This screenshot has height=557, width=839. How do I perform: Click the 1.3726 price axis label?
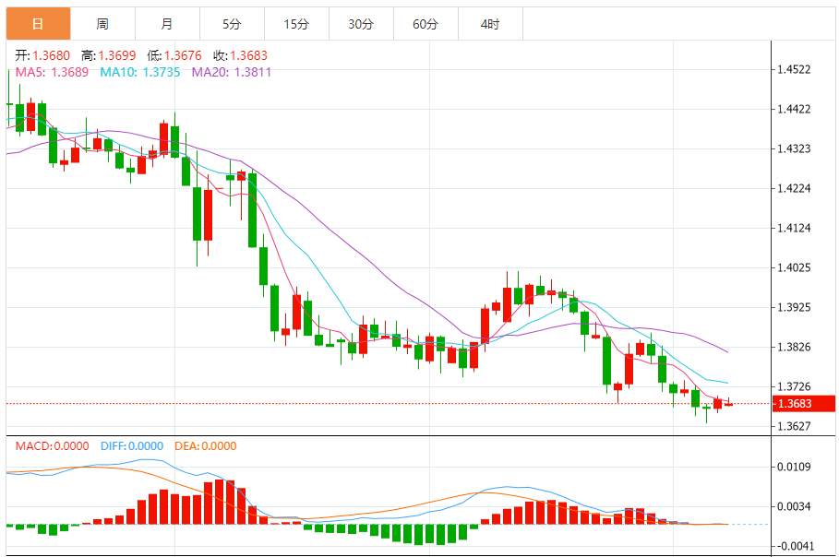click(x=794, y=386)
